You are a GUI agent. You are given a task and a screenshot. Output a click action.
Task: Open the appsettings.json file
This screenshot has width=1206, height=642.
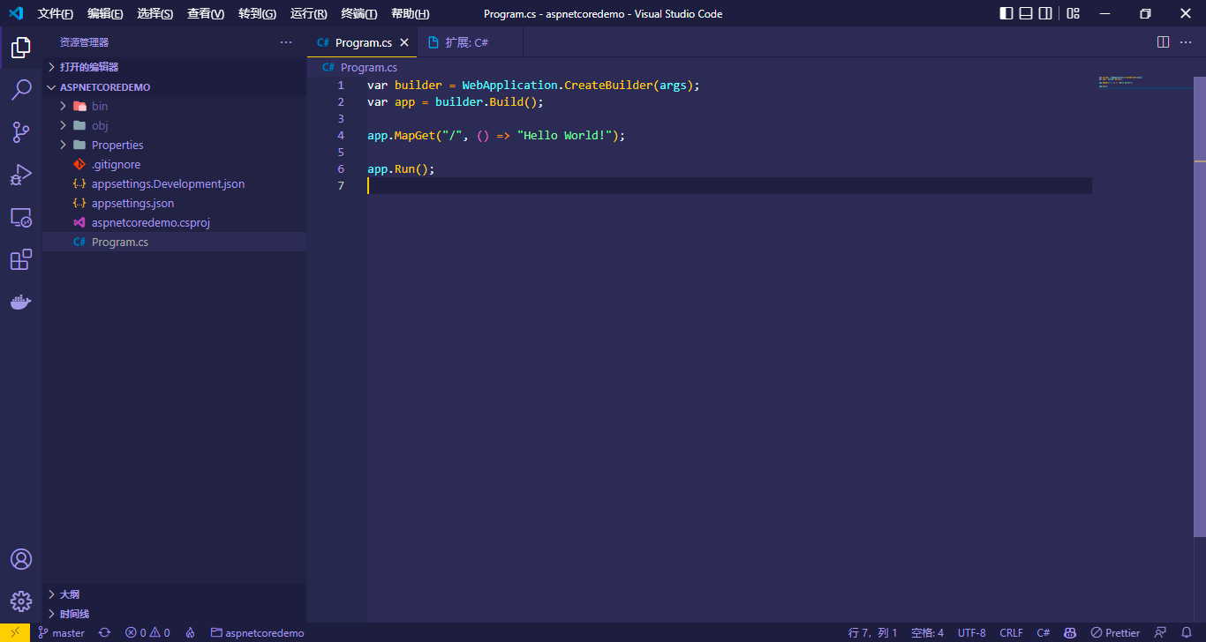click(174, 203)
